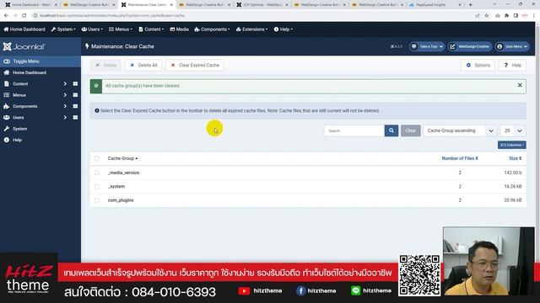Image resolution: width=540 pixels, height=303 pixels.
Task: Open the System top menu
Action: (x=63, y=29)
